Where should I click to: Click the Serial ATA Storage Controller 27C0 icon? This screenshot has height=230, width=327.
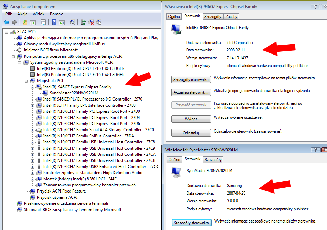point(39,130)
